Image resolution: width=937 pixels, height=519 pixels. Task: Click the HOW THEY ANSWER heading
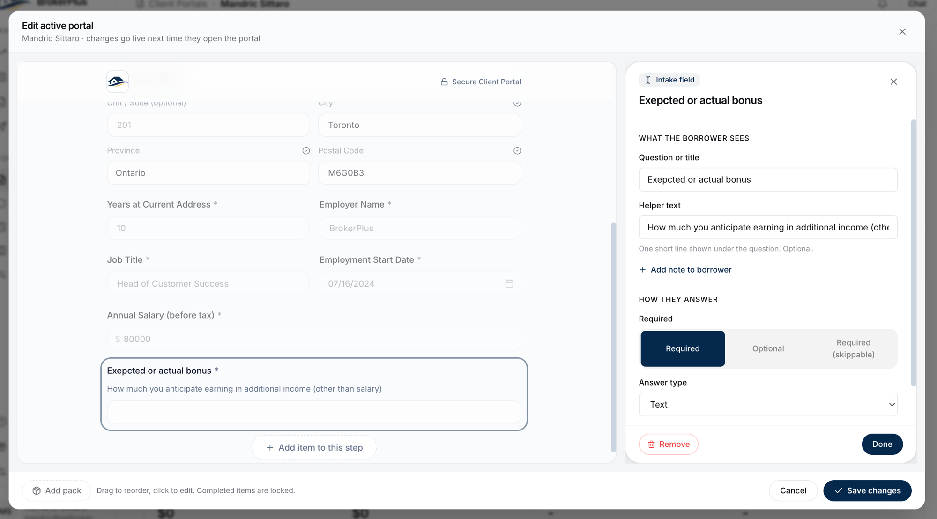pyautogui.click(x=678, y=299)
